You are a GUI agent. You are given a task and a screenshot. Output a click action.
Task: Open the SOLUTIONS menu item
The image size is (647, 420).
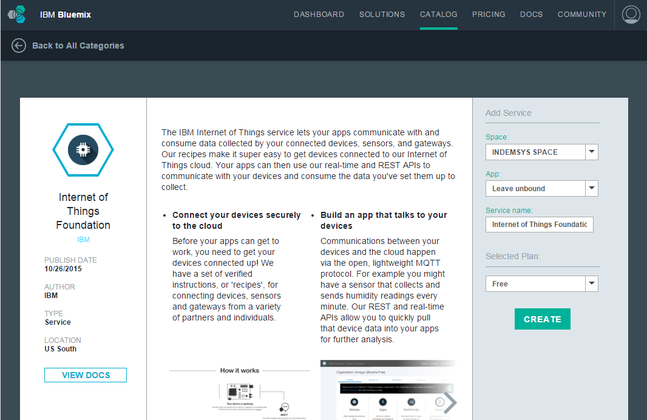point(382,15)
